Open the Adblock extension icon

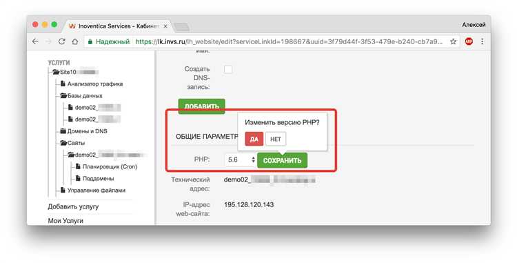[469, 41]
